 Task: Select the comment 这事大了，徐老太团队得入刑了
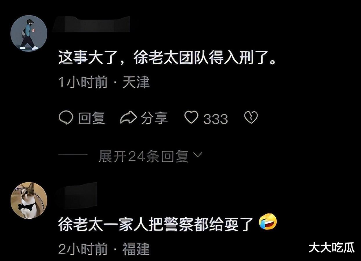click(x=166, y=58)
